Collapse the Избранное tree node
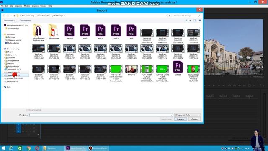The height and width of the screenshot is (151, 268). click(x=3, y=34)
